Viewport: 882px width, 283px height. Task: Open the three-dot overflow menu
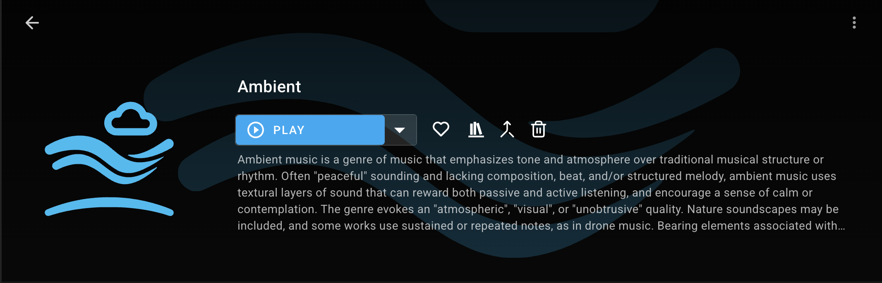point(854,23)
